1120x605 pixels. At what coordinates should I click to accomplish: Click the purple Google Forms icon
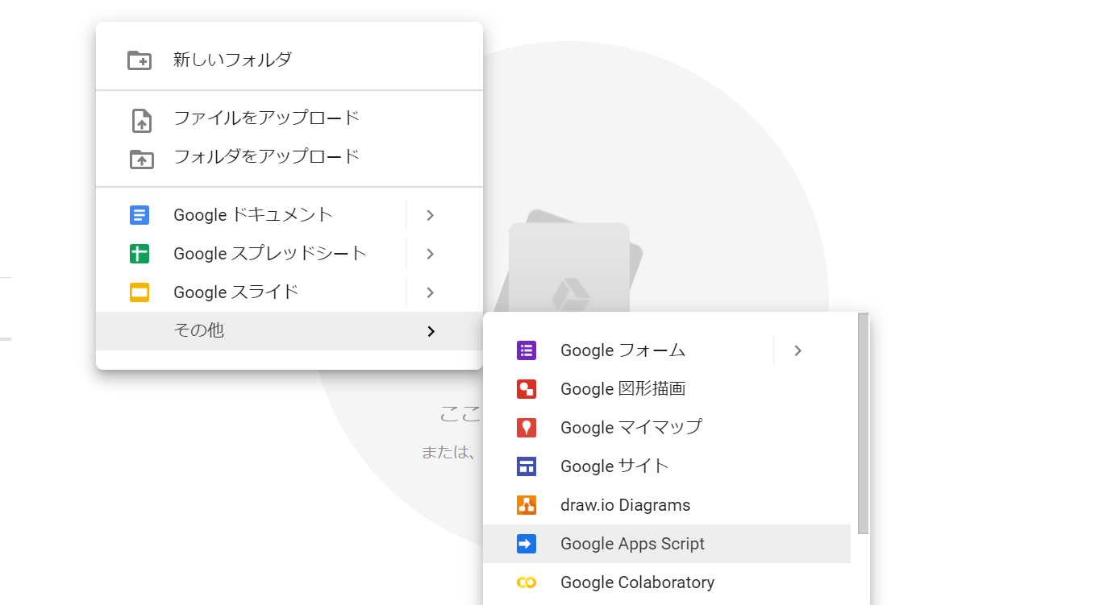(527, 350)
